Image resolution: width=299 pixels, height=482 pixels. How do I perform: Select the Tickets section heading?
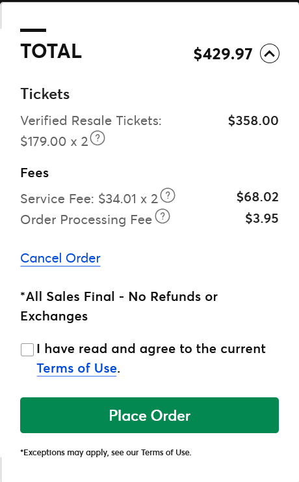45,94
